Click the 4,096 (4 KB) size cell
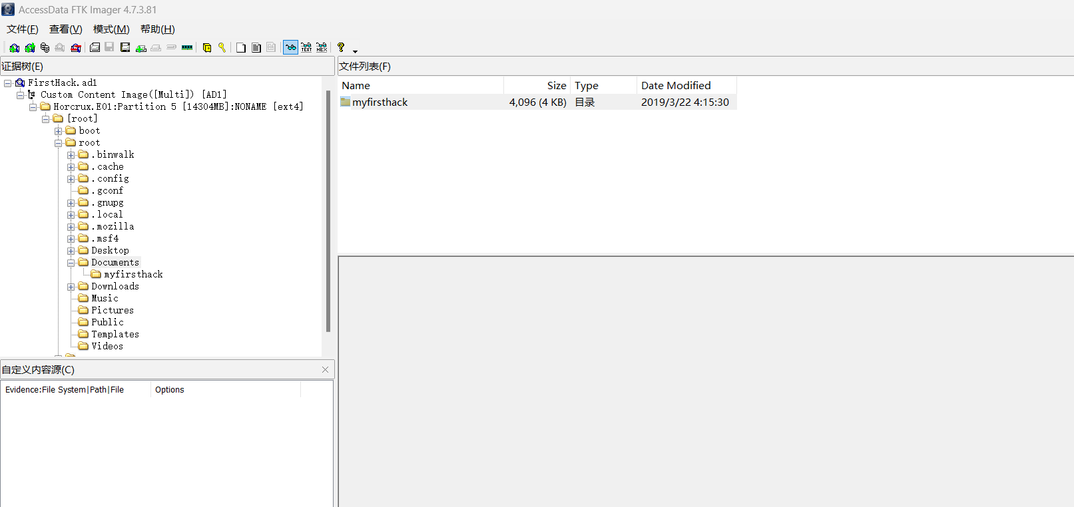1074x507 pixels. tap(537, 102)
